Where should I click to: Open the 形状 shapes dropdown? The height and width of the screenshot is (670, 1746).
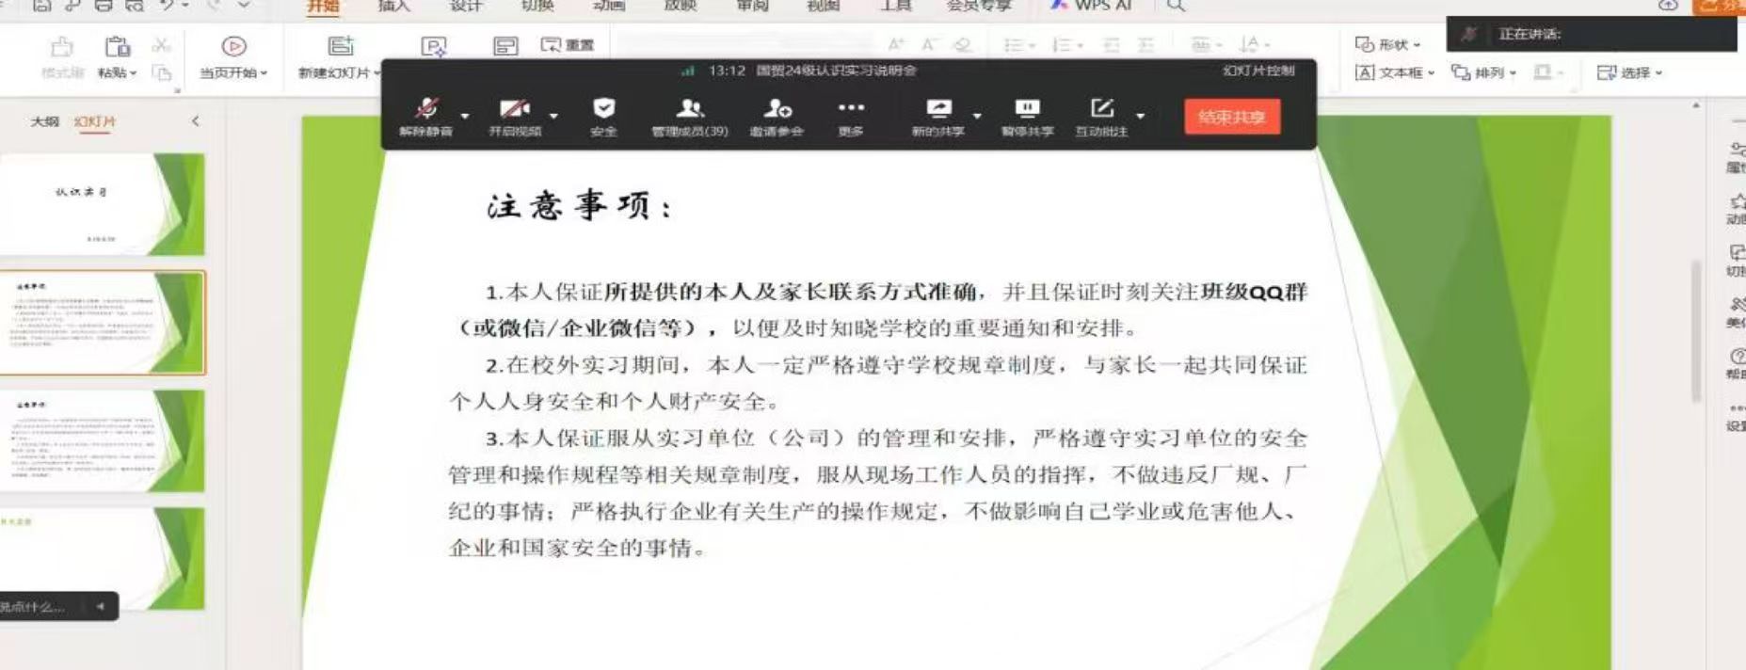tap(1387, 44)
